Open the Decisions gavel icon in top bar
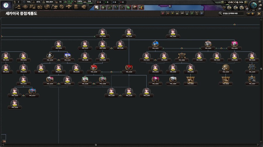 (x=18, y=7)
